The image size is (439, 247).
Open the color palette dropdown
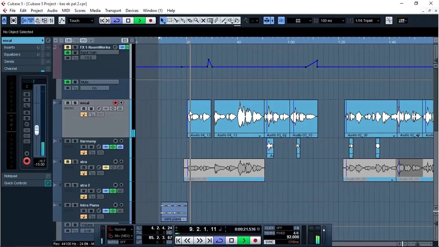403,21
